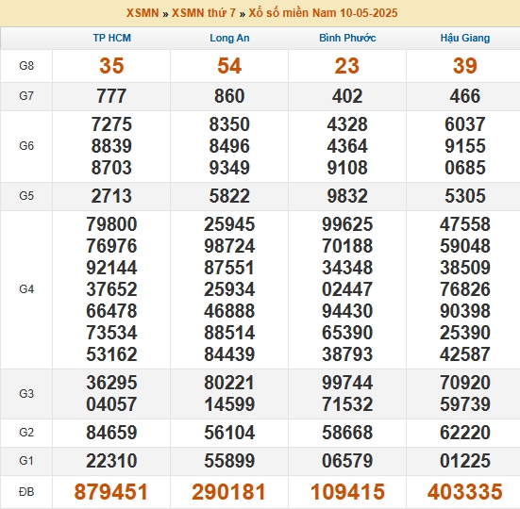Click G4 number 42587
Screen dimensions: 520x509
(465, 354)
